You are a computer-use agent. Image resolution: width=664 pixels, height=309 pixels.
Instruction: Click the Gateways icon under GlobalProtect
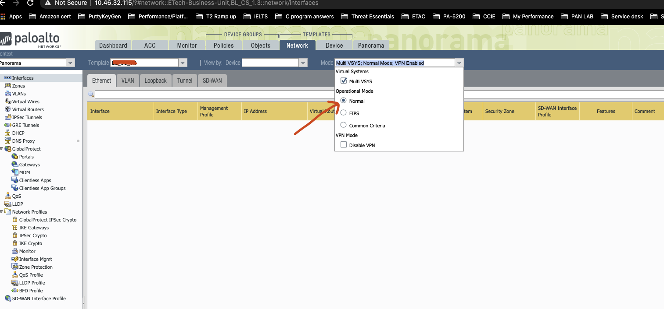(15, 165)
